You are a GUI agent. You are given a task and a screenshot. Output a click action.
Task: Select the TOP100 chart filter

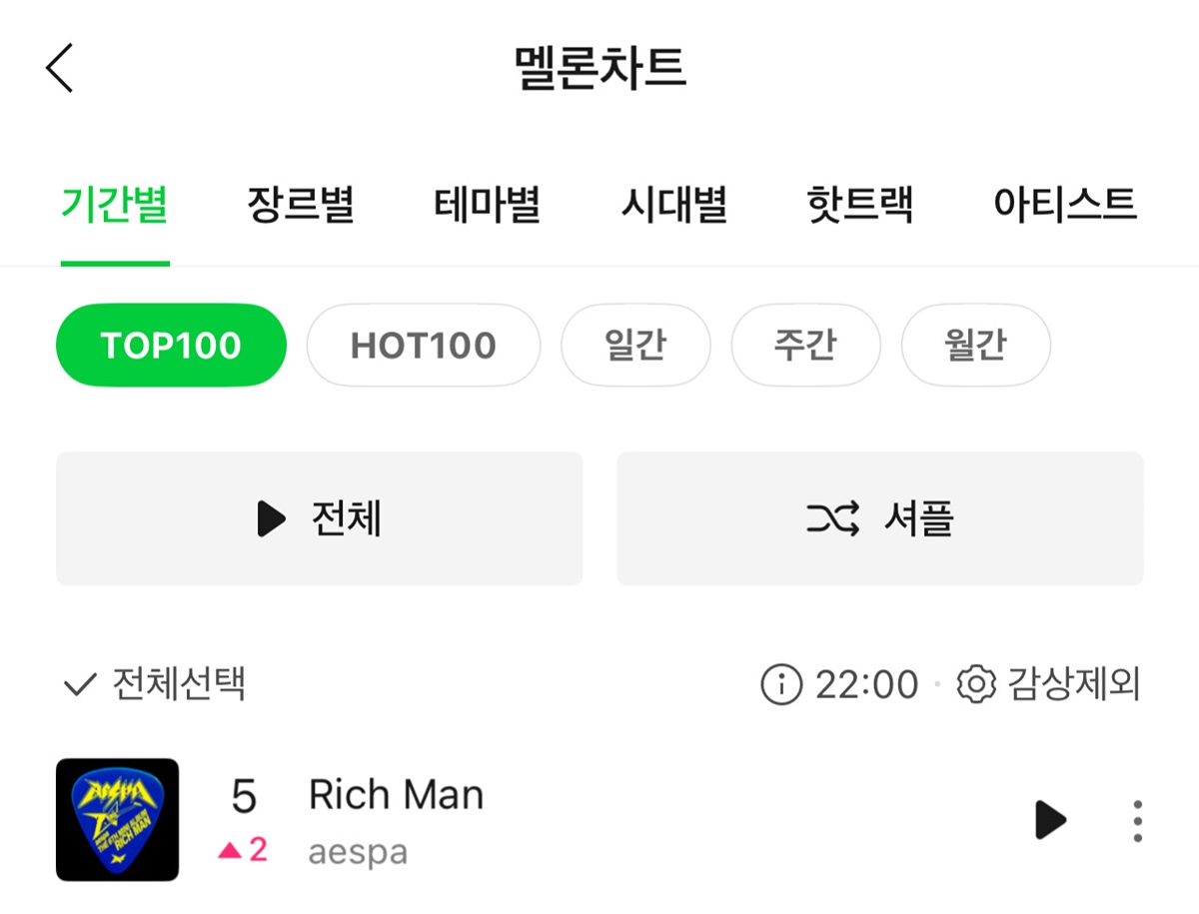pos(171,346)
